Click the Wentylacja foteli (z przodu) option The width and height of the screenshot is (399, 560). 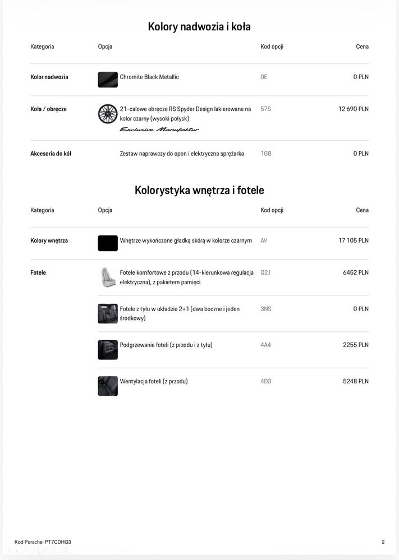(154, 381)
